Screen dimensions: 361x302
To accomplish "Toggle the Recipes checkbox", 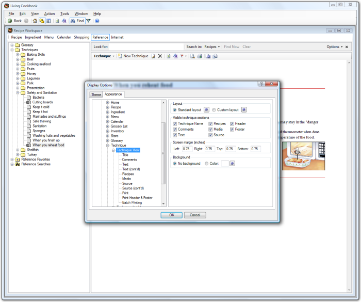I will (x=210, y=123).
